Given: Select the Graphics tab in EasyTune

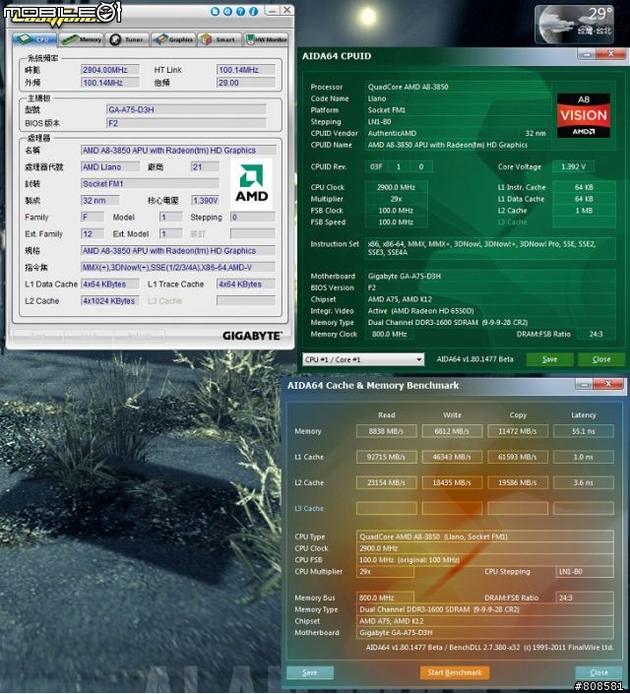Looking at the screenshot, I should click(173, 39).
